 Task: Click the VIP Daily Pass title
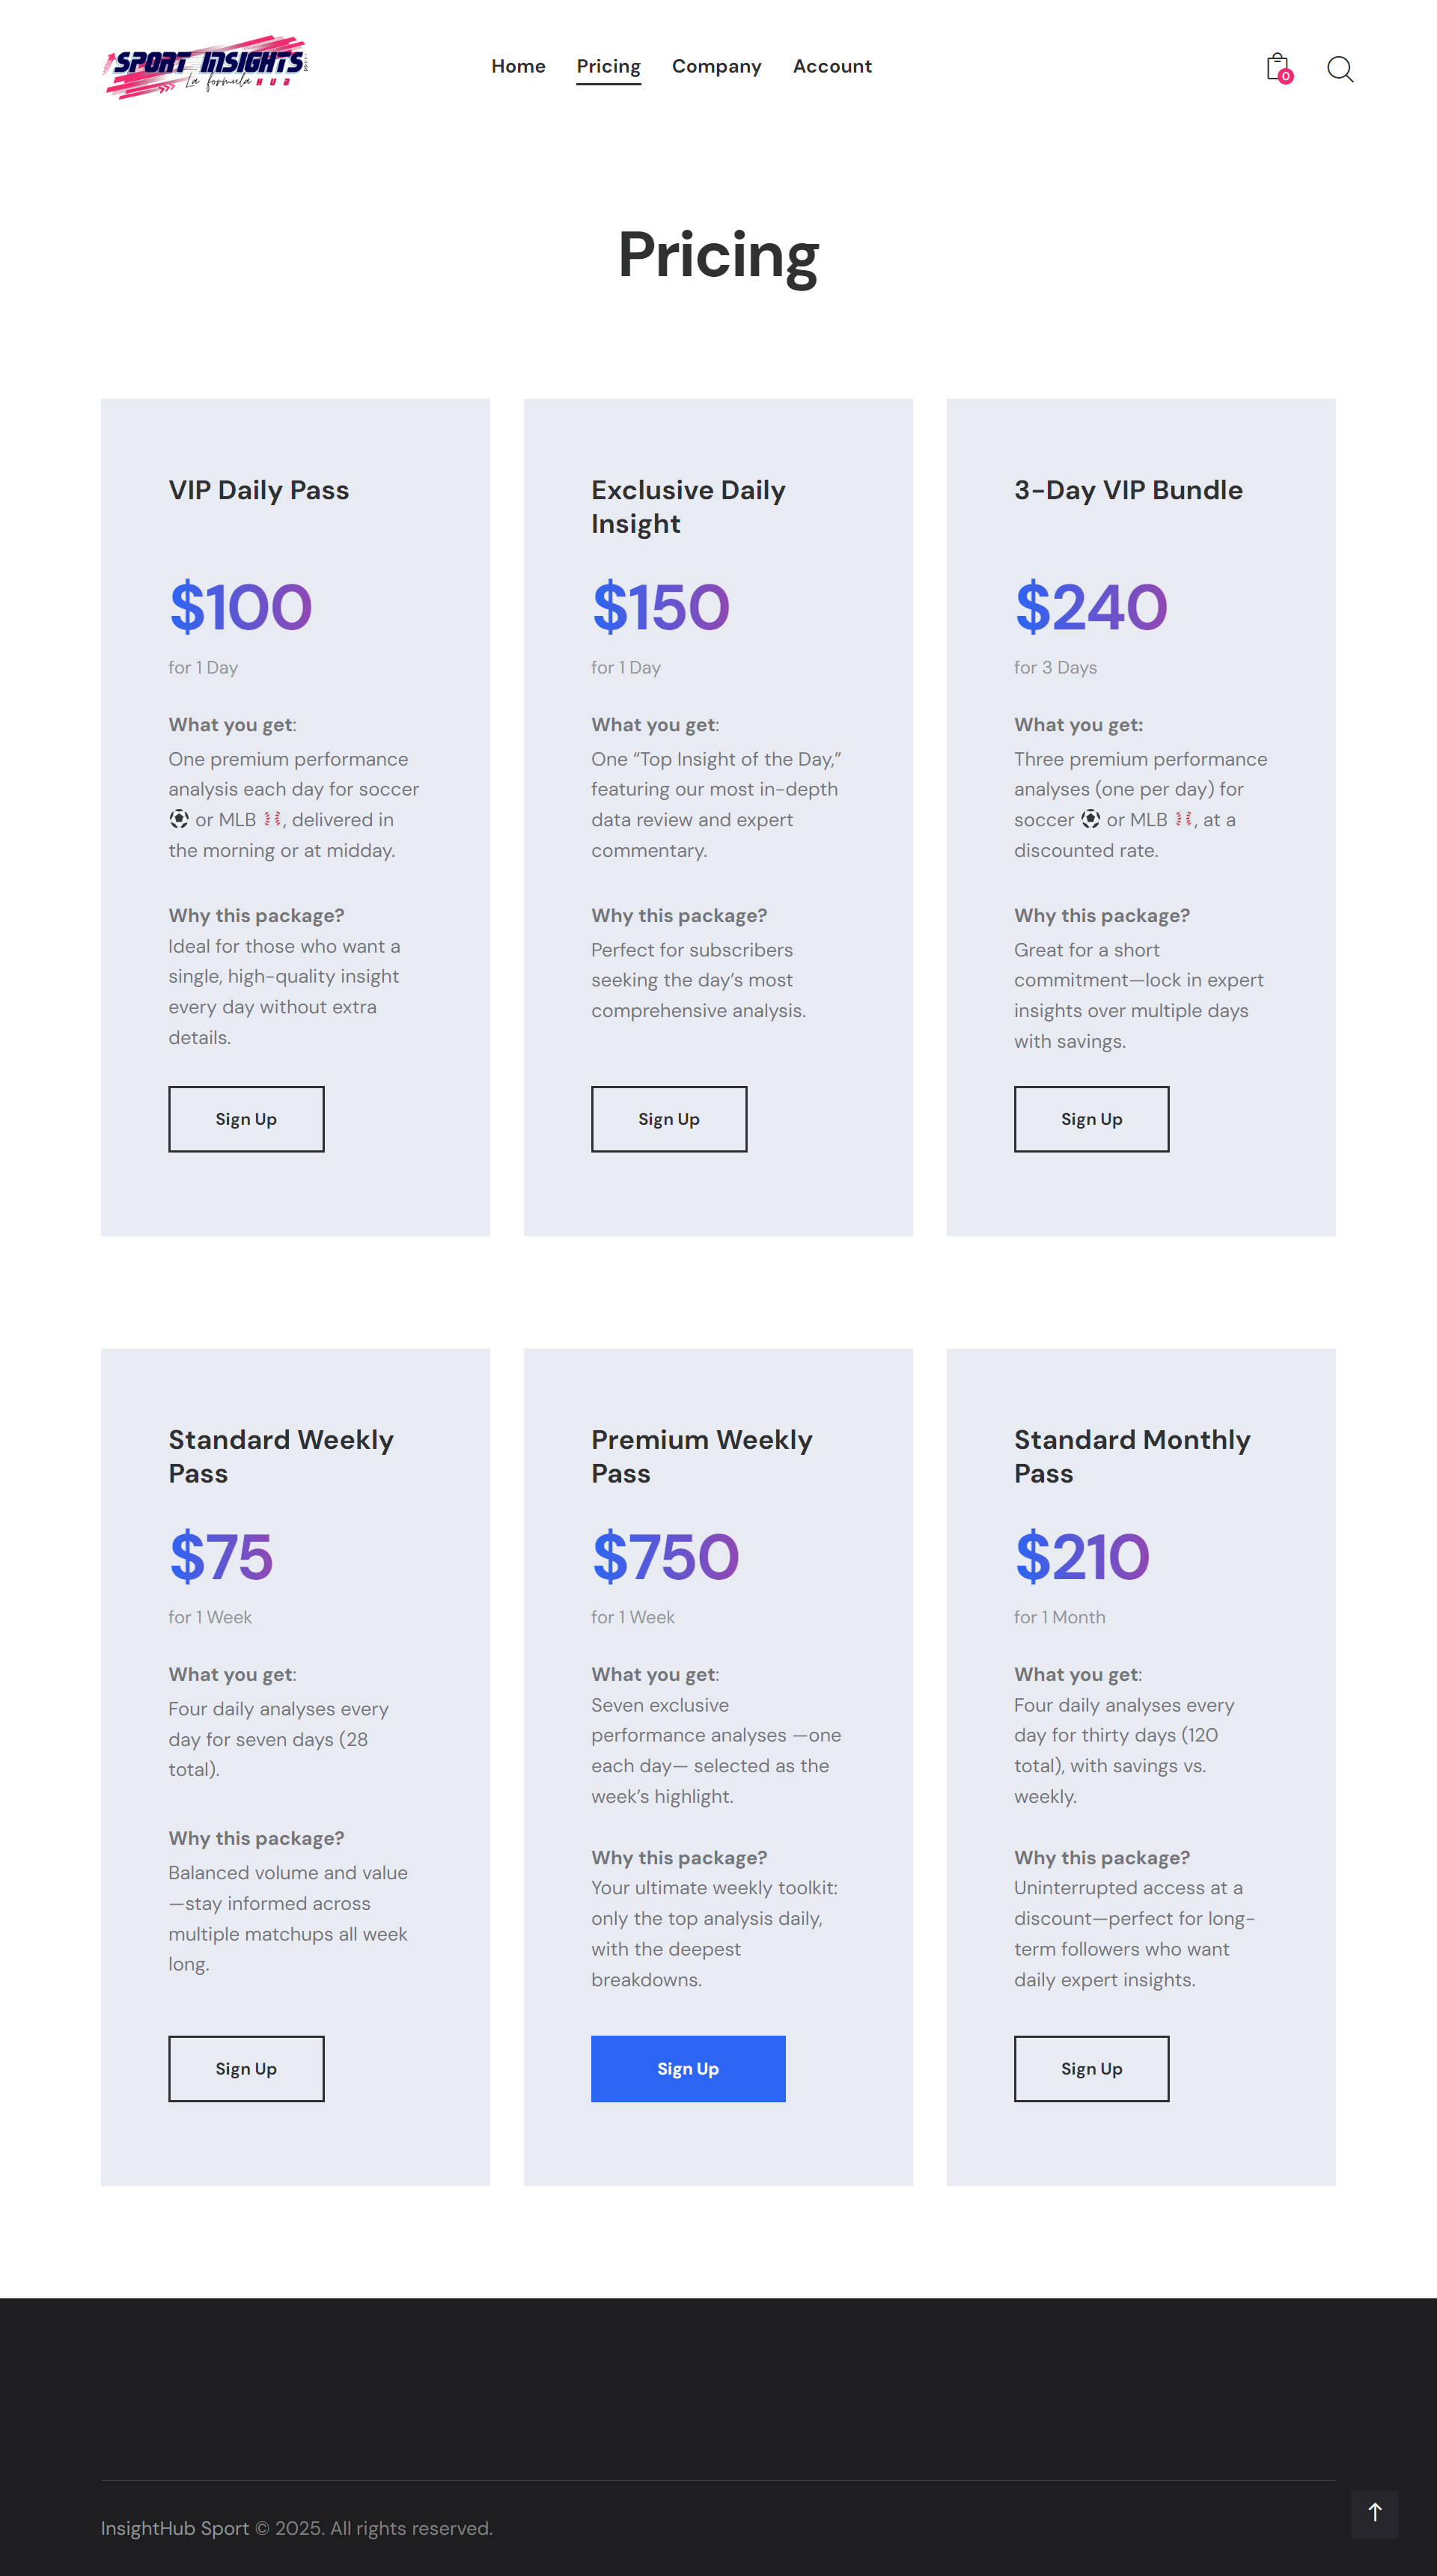coord(259,490)
